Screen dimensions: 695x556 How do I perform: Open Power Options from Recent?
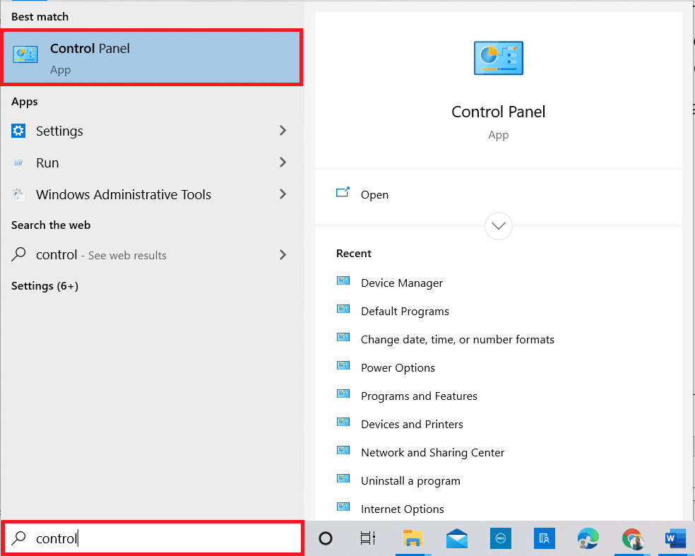[x=398, y=368]
